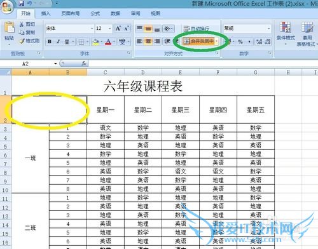Select row 8 header
The width and height of the screenshot is (318, 249).
coord(6,172)
